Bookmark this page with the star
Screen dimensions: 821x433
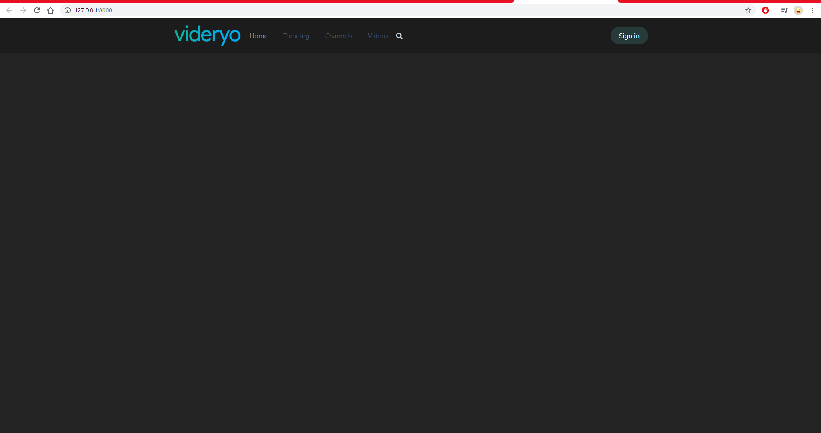[x=748, y=10]
